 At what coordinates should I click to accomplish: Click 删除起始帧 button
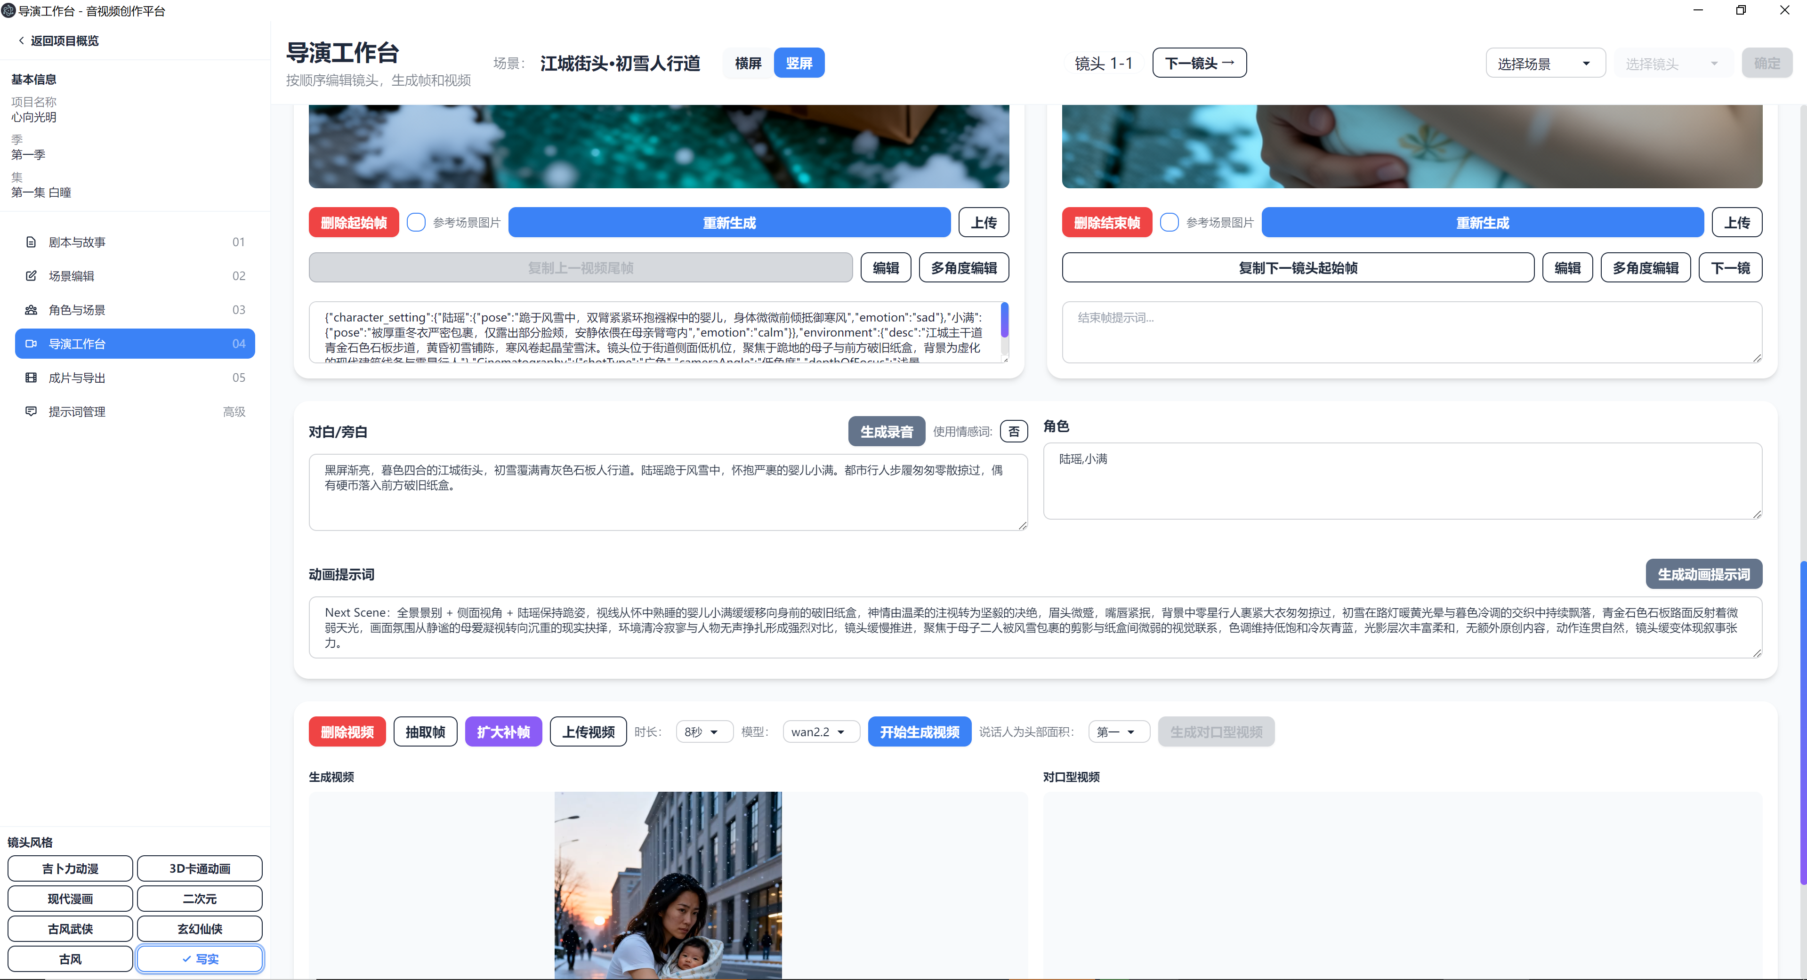click(354, 222)
